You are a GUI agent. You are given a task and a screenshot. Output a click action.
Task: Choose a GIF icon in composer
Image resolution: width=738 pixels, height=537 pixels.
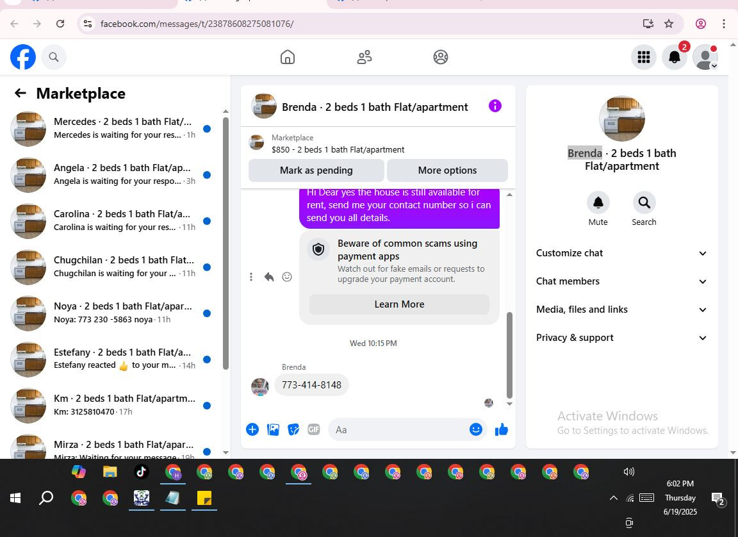click(313, 429)
